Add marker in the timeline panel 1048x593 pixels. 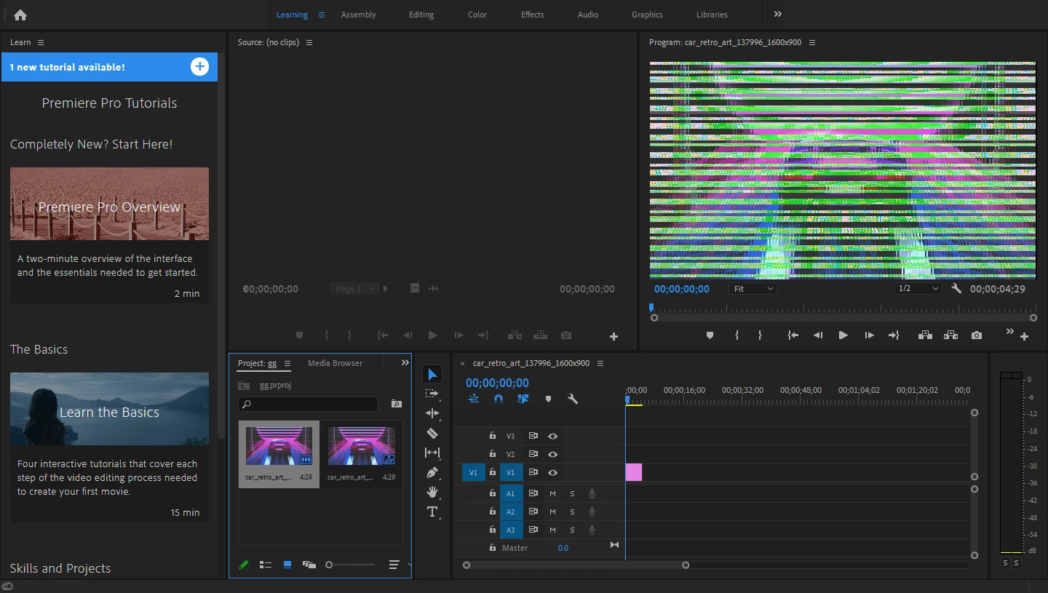(x=548, y=399)
